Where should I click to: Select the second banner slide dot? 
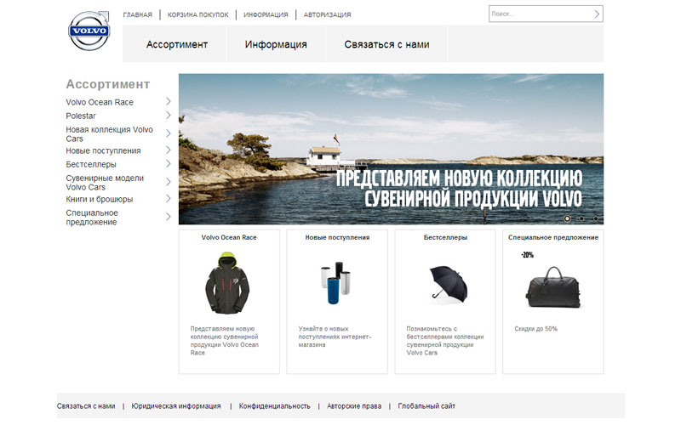click(581, 218)
